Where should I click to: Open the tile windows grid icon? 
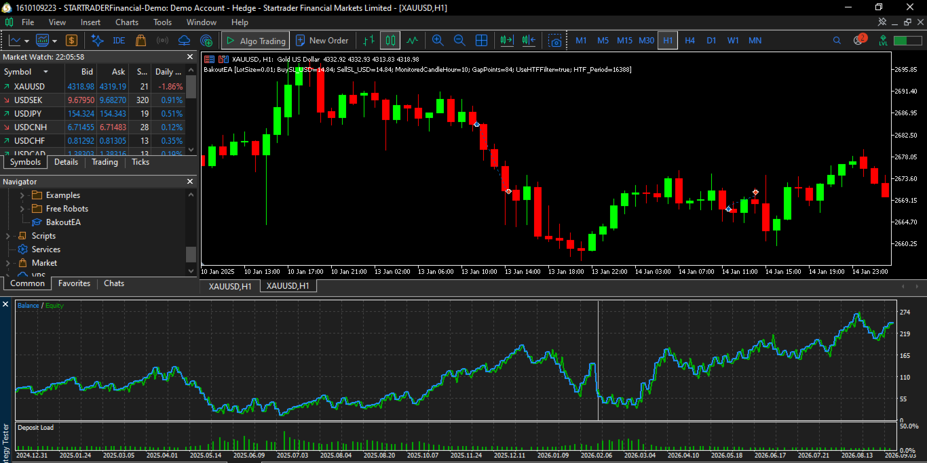pos(481,41)
